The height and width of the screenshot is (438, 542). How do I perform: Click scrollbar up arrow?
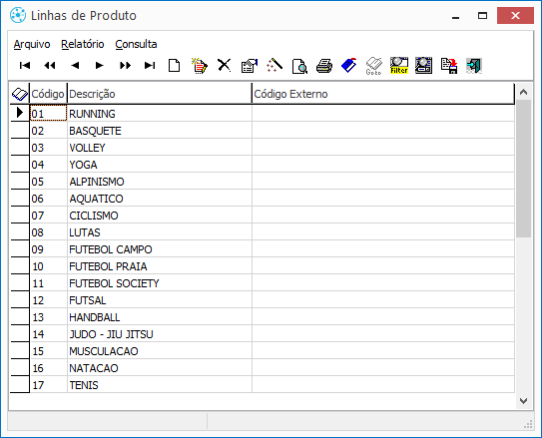click(x=523, y=92)
